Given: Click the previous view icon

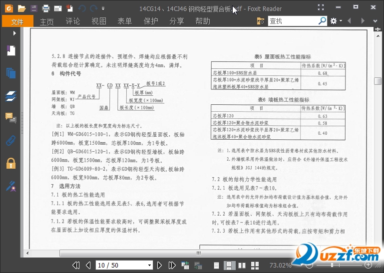Looking at the screenshot, I should click(185, 266).
